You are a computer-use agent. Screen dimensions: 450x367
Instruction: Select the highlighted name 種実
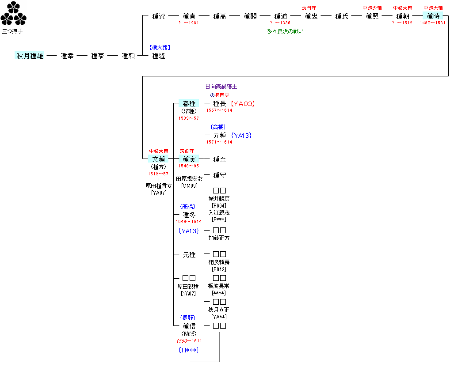[x=189, y=159]
